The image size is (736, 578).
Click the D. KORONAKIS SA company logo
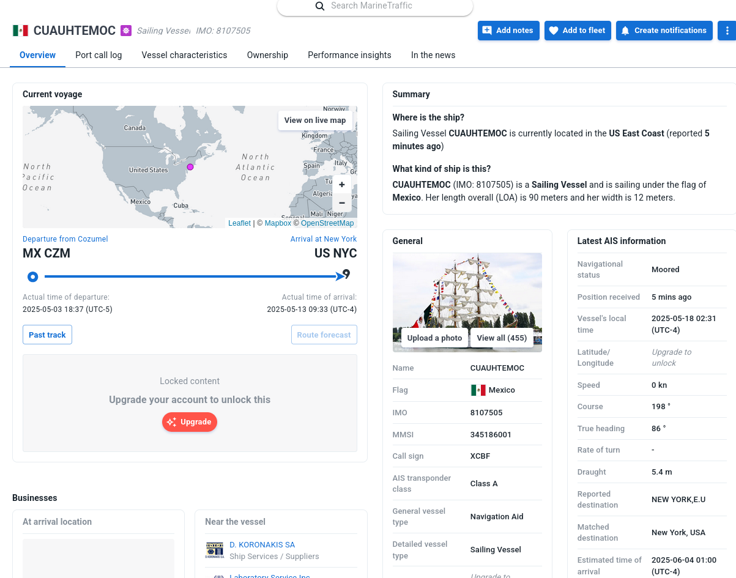click(x=215, y=550)
